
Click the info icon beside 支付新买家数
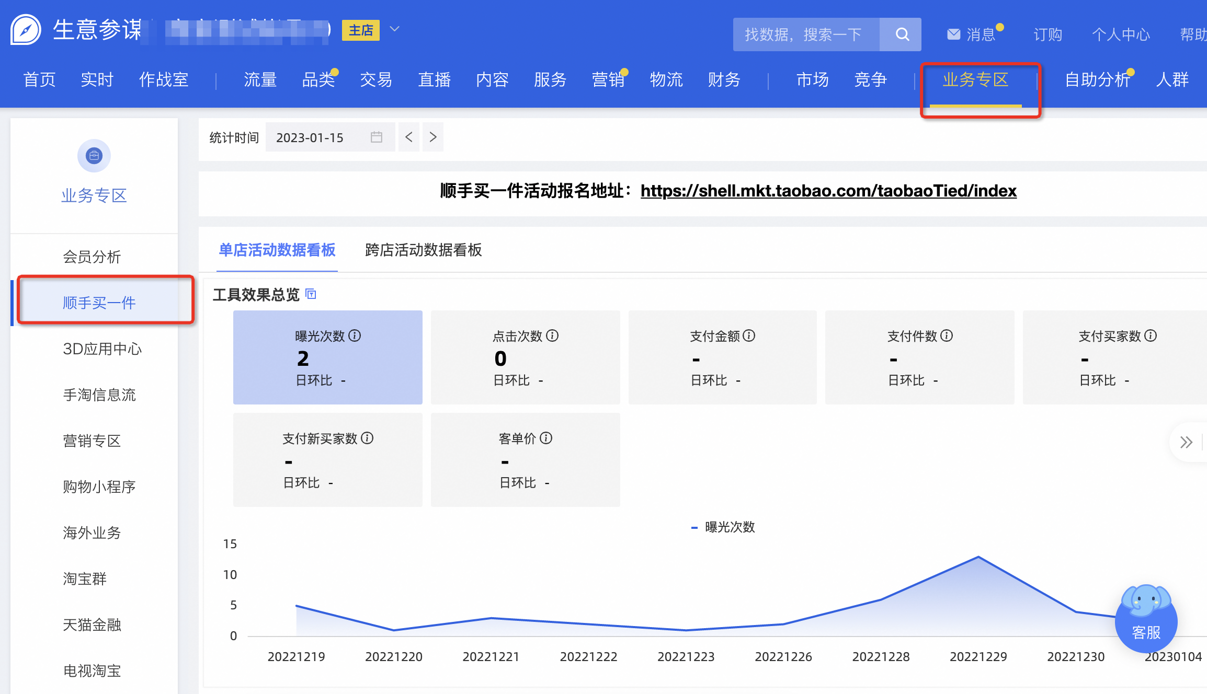[x=368, y=438]
